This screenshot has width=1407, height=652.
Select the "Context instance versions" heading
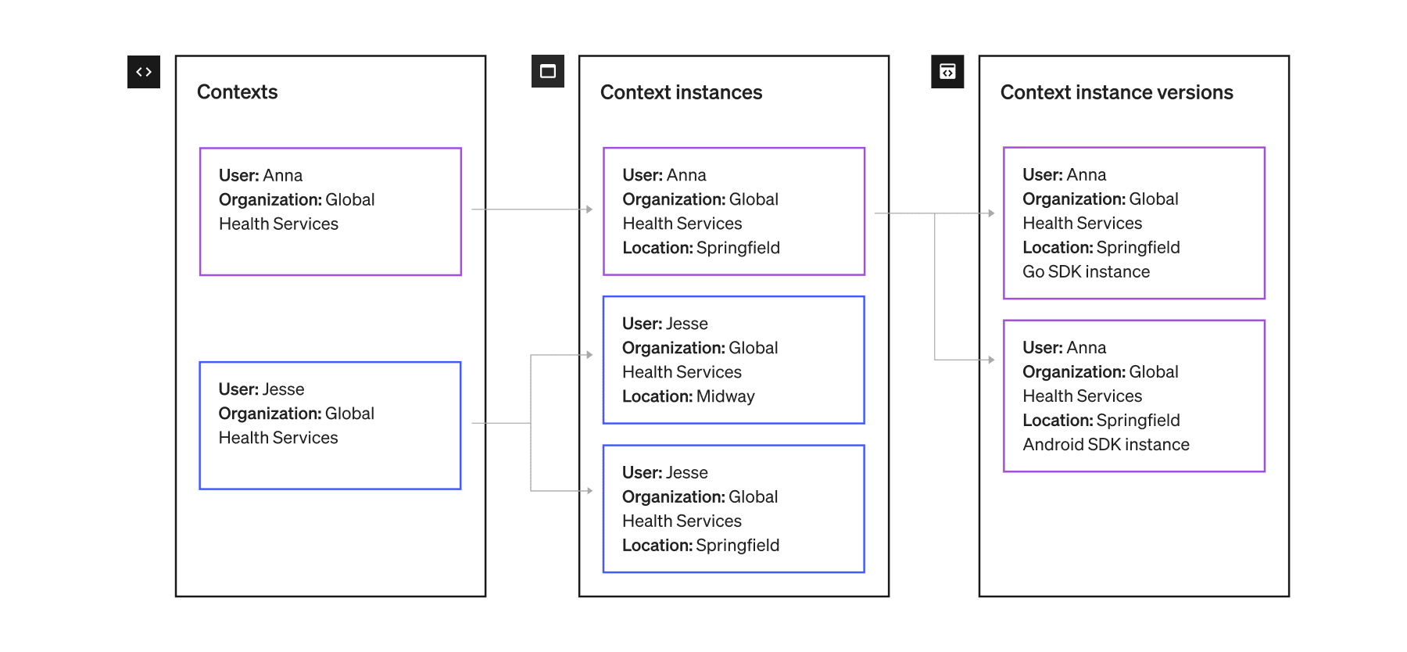1116,92
